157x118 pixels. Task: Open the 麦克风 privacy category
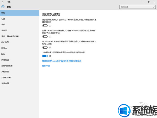(x=20, y=30)
